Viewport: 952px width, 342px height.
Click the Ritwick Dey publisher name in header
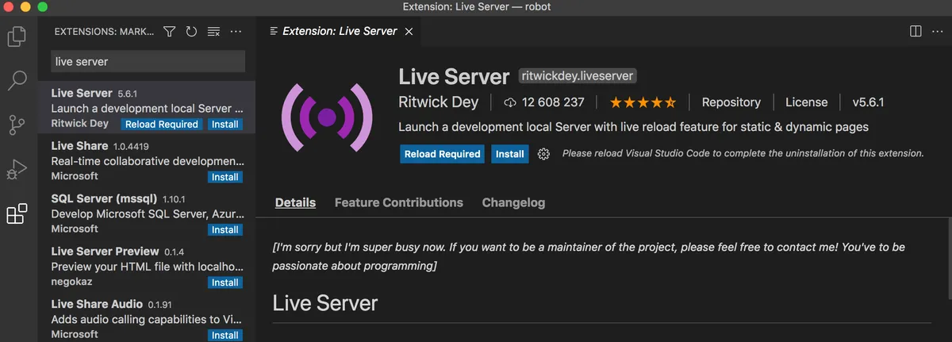click(439, 102)
